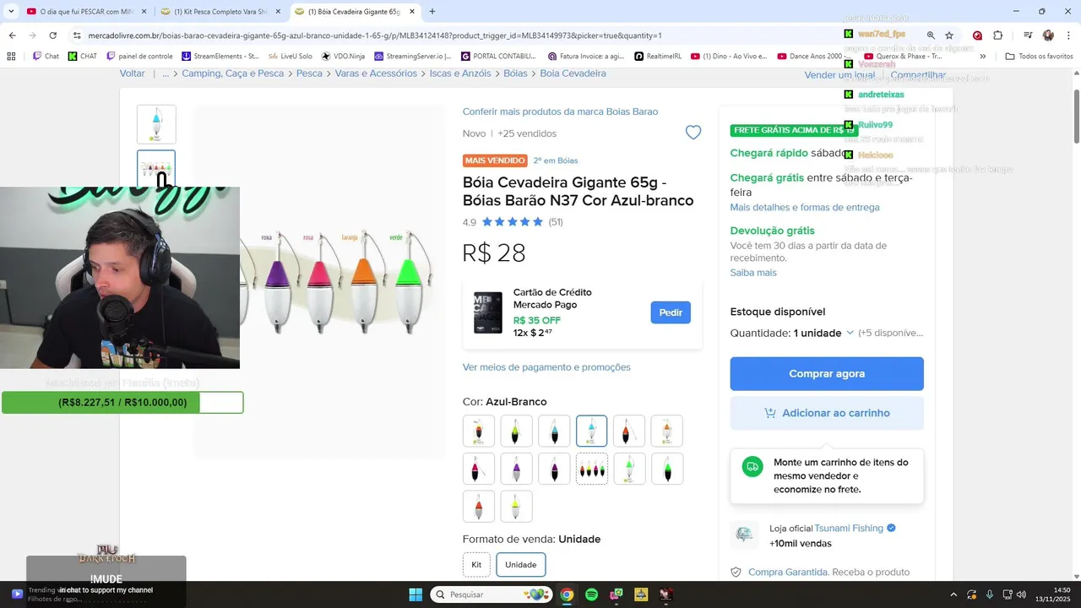Click the taskbar volume icon
Screen dimensions: 1081x608
point(1022,594)
